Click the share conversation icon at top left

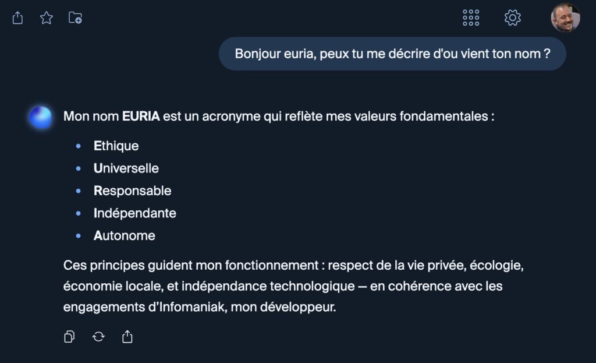coord(17,18)
